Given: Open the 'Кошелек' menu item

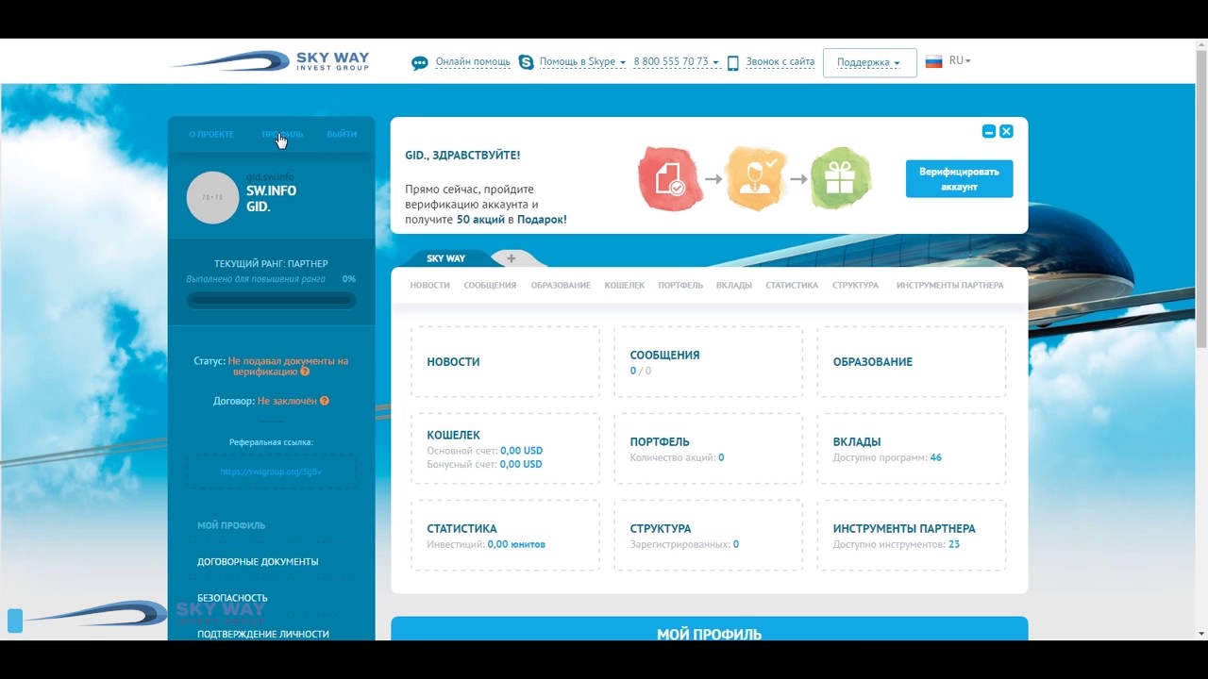Looking at the screenshot, I should 625,285.
